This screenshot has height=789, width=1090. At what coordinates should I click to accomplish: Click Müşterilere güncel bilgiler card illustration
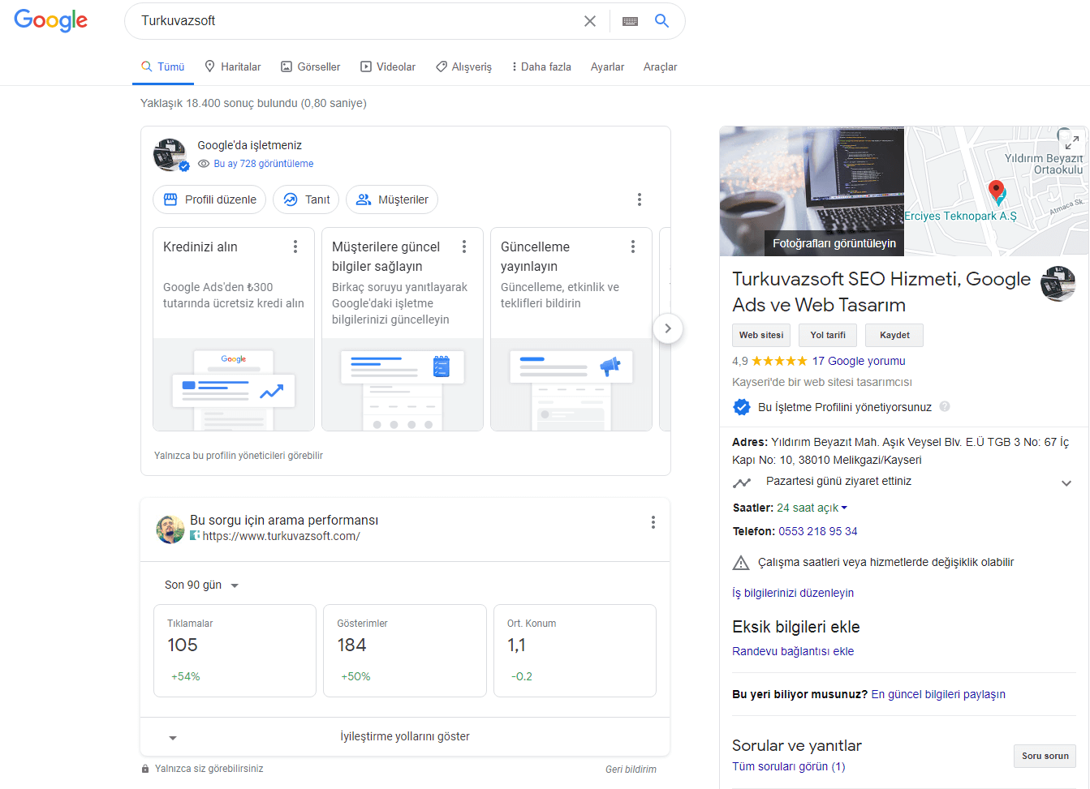[403, 384]
